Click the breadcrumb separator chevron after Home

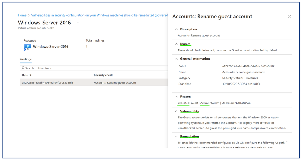pyautogui.click(x=29, y=15)
